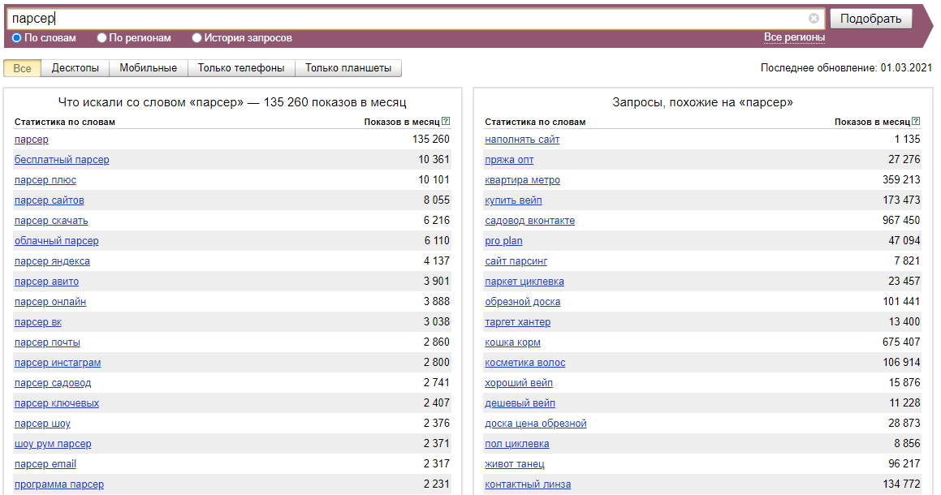Switch to the 'Только планшеты' tab
This screenshot has height=495, width=941.
348,68
